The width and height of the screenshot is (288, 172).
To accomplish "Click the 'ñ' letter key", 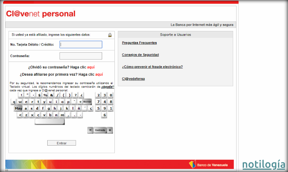I will point(79,109).
